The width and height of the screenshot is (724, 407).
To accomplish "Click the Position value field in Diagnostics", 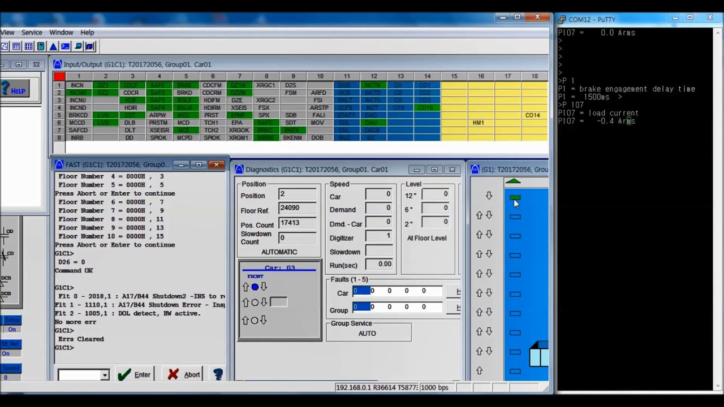I will point(297,194).
